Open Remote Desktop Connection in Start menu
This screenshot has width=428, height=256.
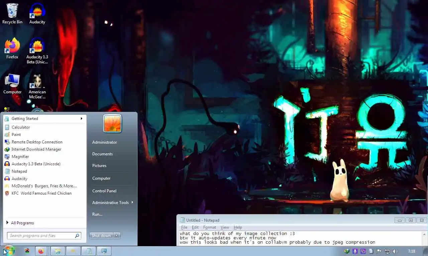(45, 142)
